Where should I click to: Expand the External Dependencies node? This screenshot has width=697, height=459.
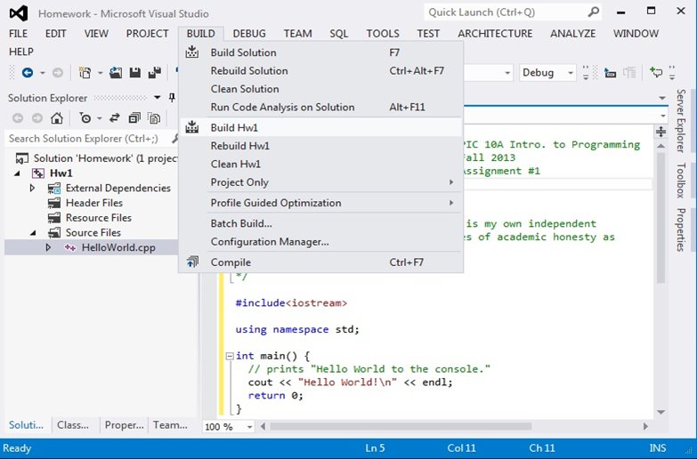click(32, 188)
